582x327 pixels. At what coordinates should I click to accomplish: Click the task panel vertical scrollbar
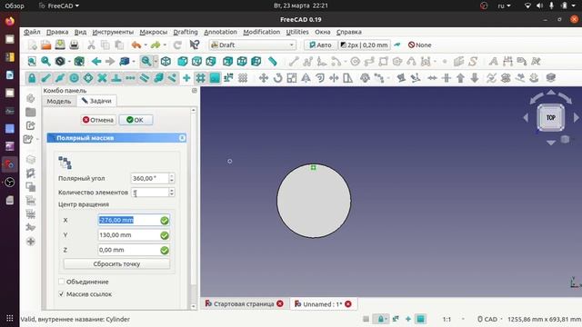pyautogui.click(x=194, y=208)
